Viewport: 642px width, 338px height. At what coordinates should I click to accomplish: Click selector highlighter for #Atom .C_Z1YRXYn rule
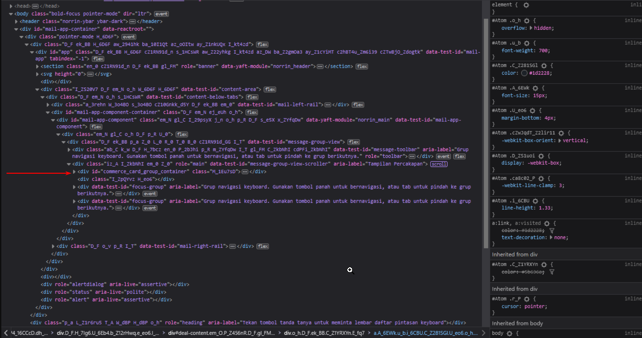click(544, 264)
